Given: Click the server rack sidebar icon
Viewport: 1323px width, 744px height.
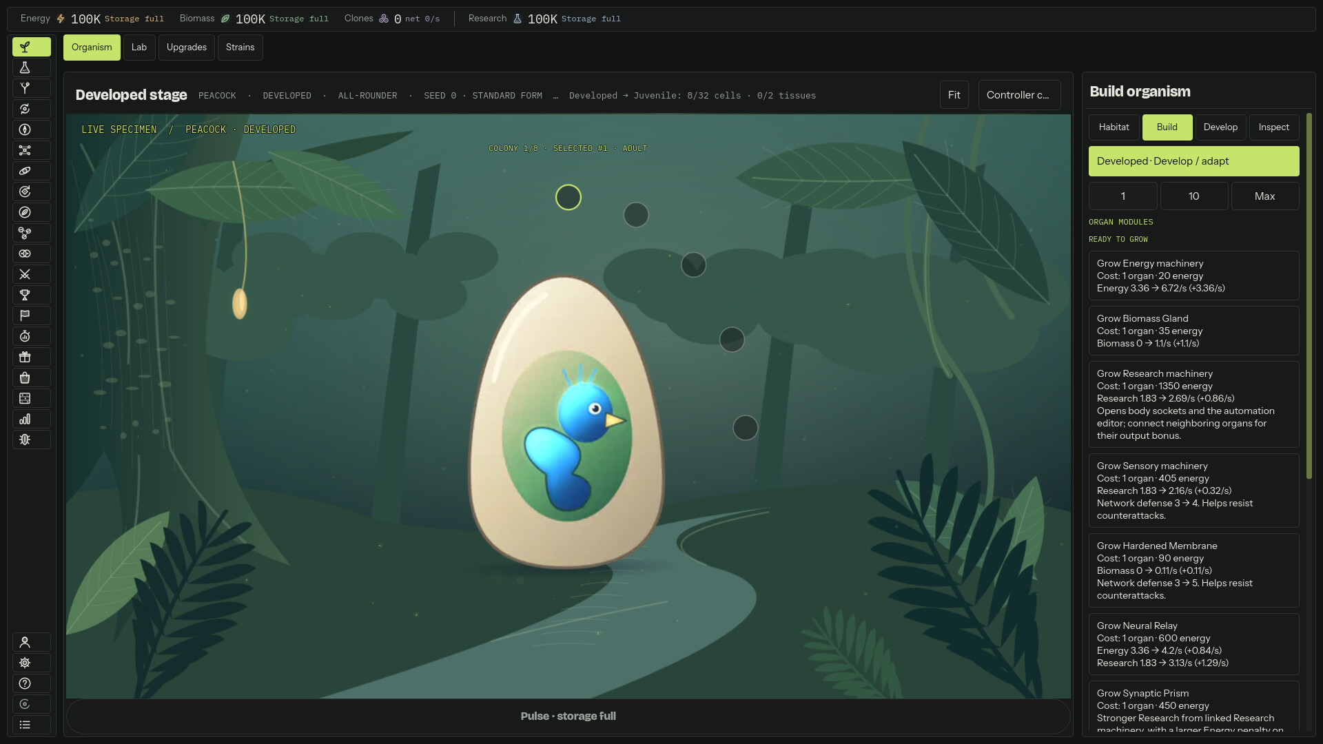Looking at the screenshot, I should pyautogui.click(x=31, y=398).
